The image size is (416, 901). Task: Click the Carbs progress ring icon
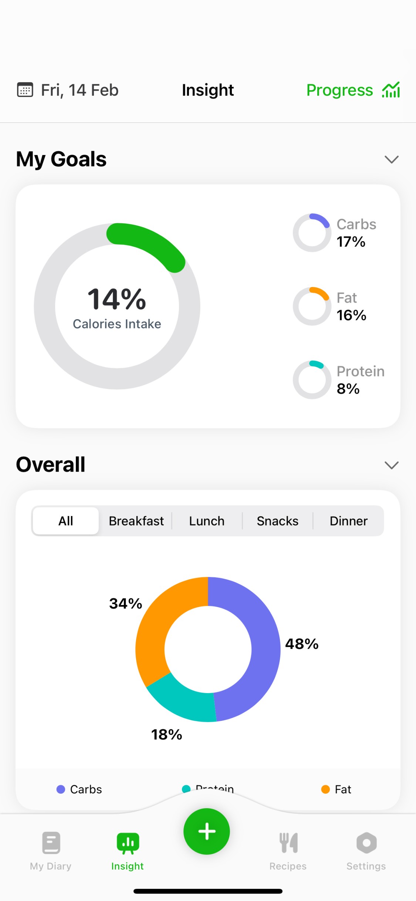click(x=312, y=232)
